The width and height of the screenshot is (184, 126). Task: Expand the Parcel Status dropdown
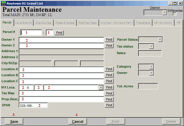coord(160,40)
